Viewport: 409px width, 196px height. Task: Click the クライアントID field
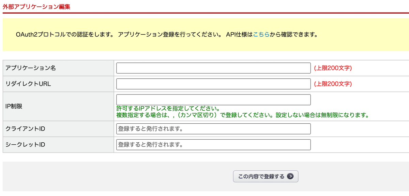pyautogui.click(x=213, y=129)
